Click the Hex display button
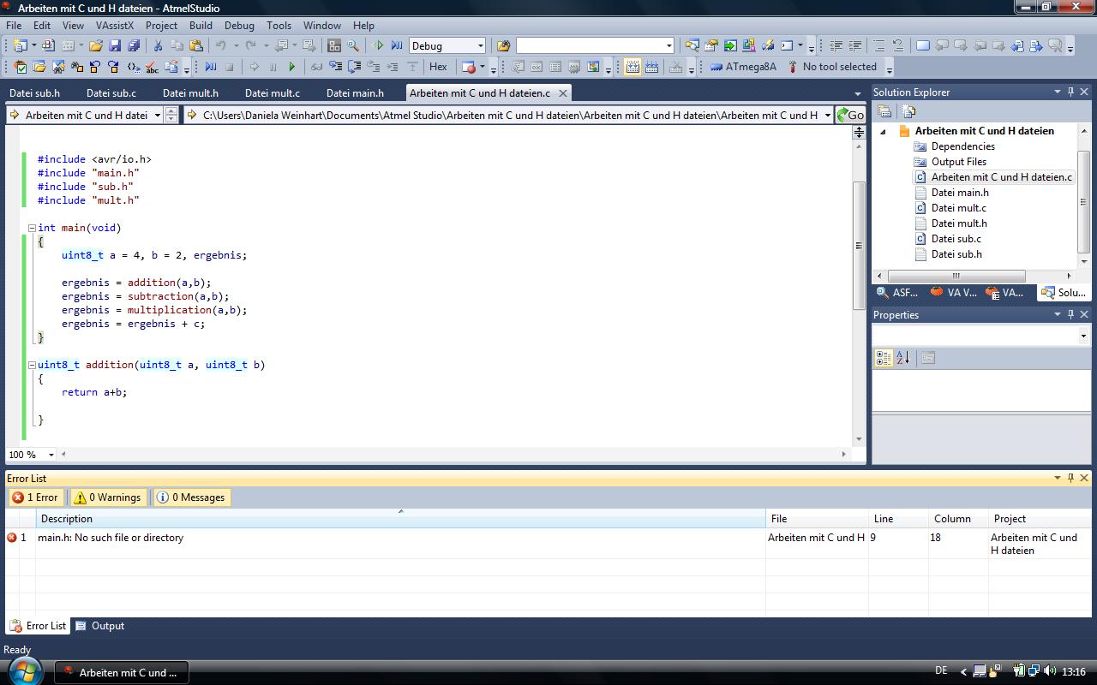This screenshot has height=685, width=1097. coord(438,67)
